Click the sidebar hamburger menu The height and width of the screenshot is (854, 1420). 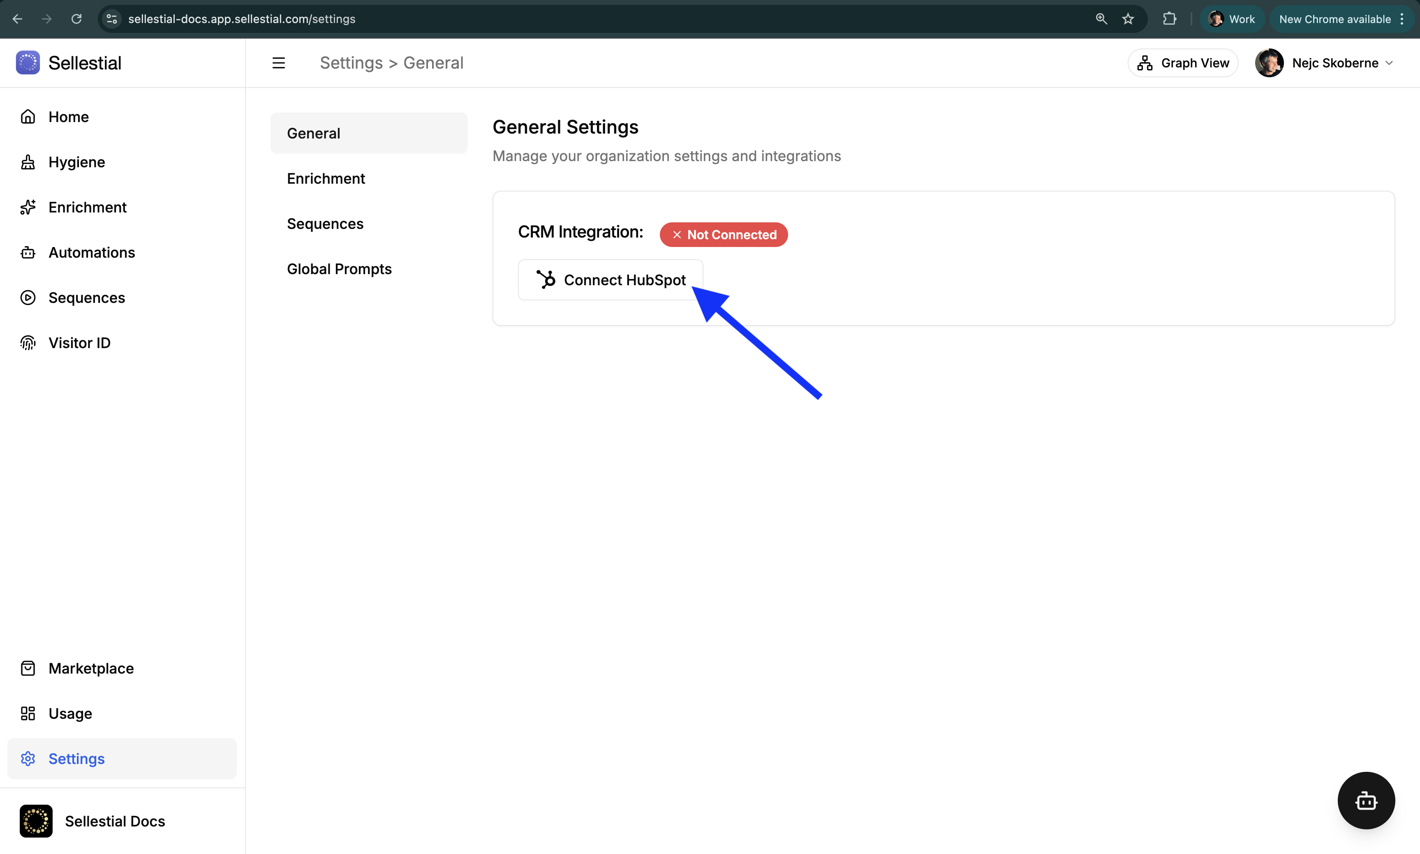pyautogui.click(x=279, y=62)
